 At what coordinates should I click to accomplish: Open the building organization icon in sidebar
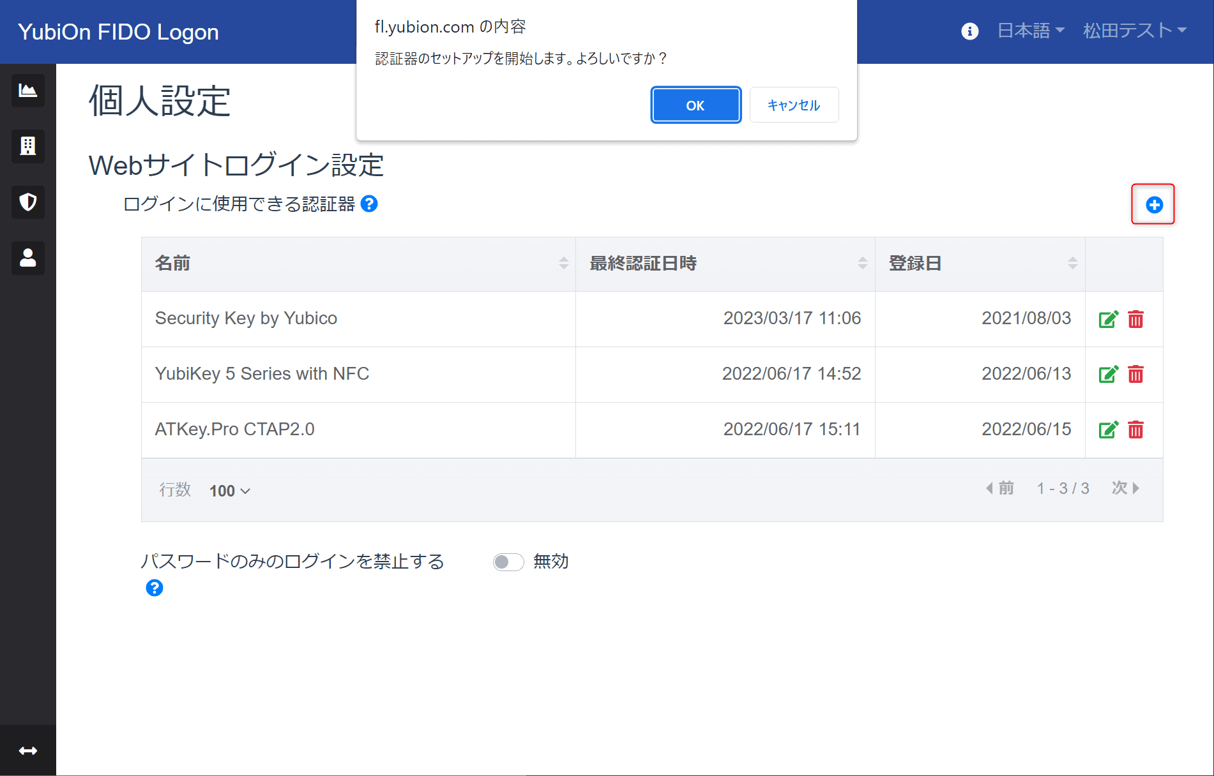click(28, 146)
